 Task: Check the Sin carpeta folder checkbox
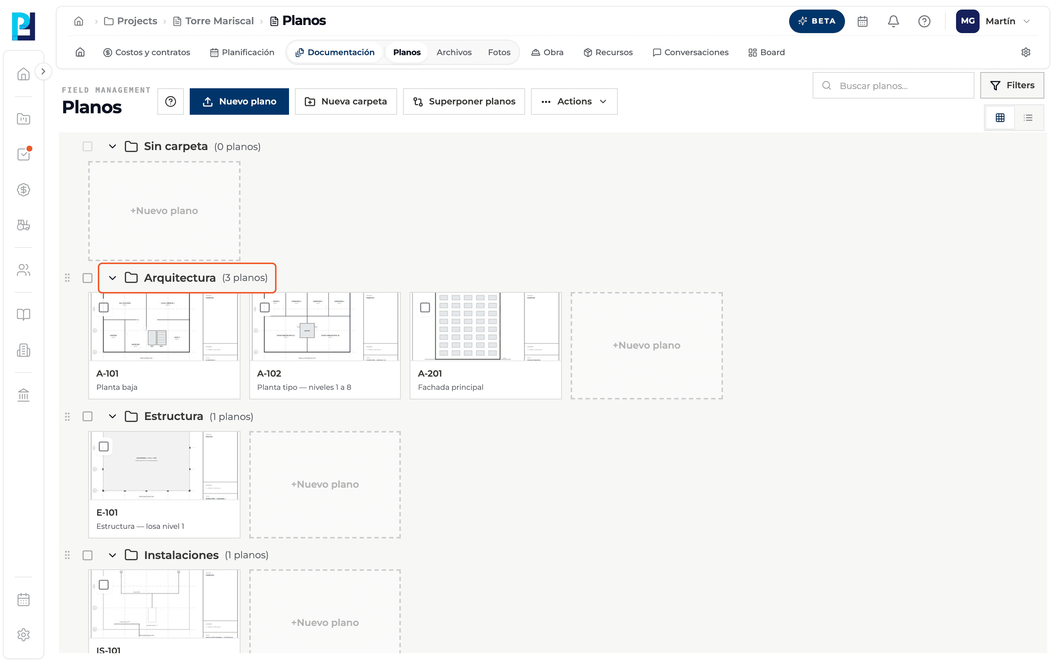tap(88, 146)
